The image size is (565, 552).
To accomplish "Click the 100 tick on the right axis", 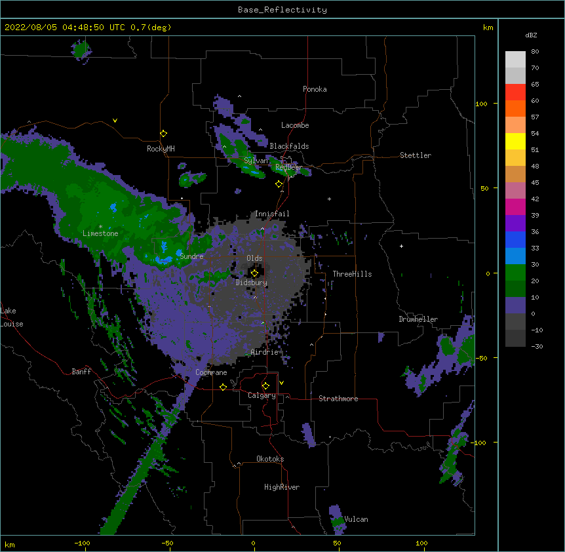I will 481,104.
